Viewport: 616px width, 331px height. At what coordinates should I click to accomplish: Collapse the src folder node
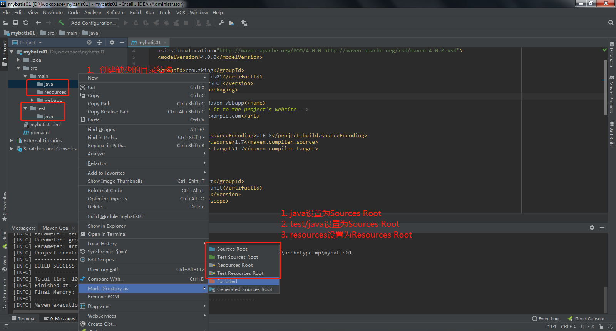pos(18,68)
